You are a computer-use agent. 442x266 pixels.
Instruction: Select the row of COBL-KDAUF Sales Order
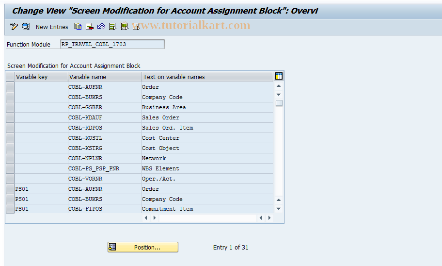[10, 117]
